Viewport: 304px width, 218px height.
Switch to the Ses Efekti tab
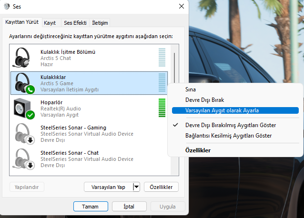point(75,23)
